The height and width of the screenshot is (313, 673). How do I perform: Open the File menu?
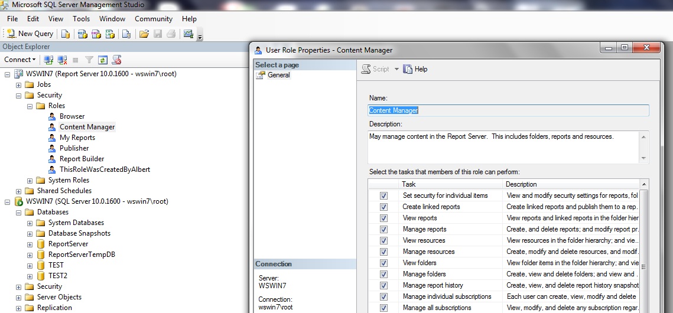12,19
